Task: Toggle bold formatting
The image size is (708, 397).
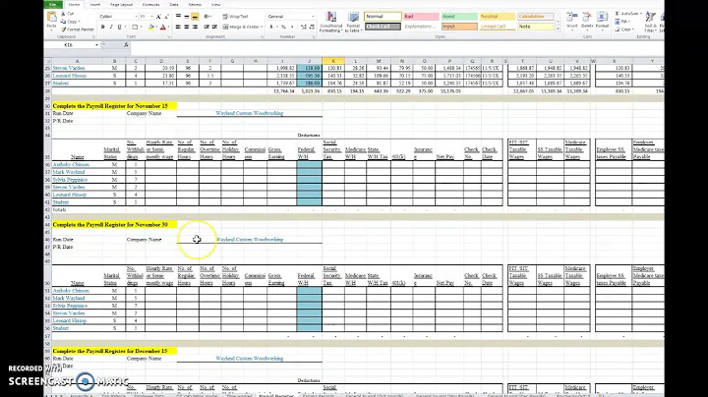Action: pyautogui.click(x=103, y=28)
